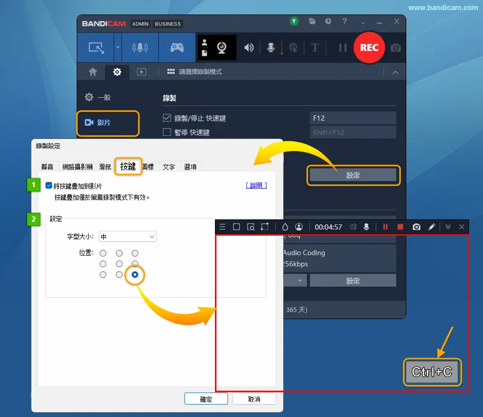Switch to the 聲音 tab
The width and height of the screenshot is (483, 417).
(x=47, y=167)
